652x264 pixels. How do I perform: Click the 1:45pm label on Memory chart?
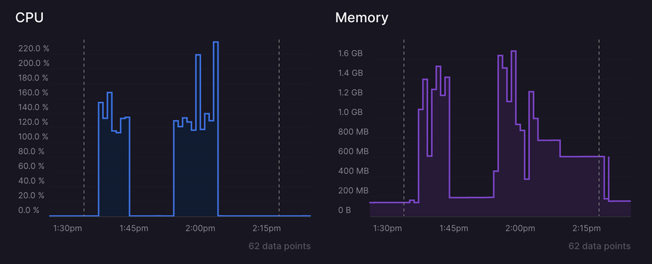point(454,228)
